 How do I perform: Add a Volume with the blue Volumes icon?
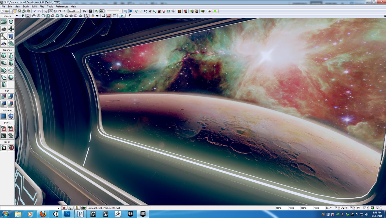11,116
